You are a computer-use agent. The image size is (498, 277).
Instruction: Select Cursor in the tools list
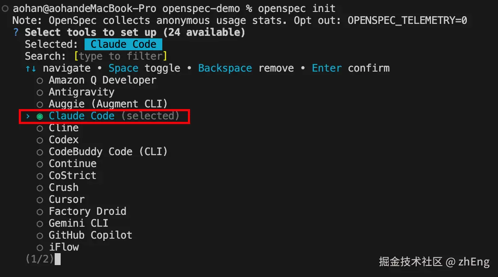click(x=67, y=200)
